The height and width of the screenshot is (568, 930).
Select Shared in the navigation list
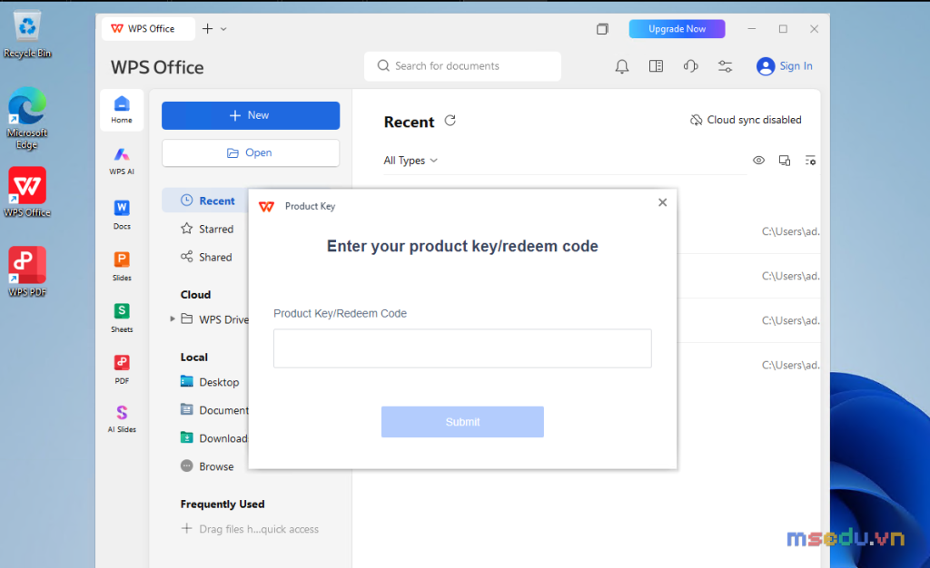[206, 257]
